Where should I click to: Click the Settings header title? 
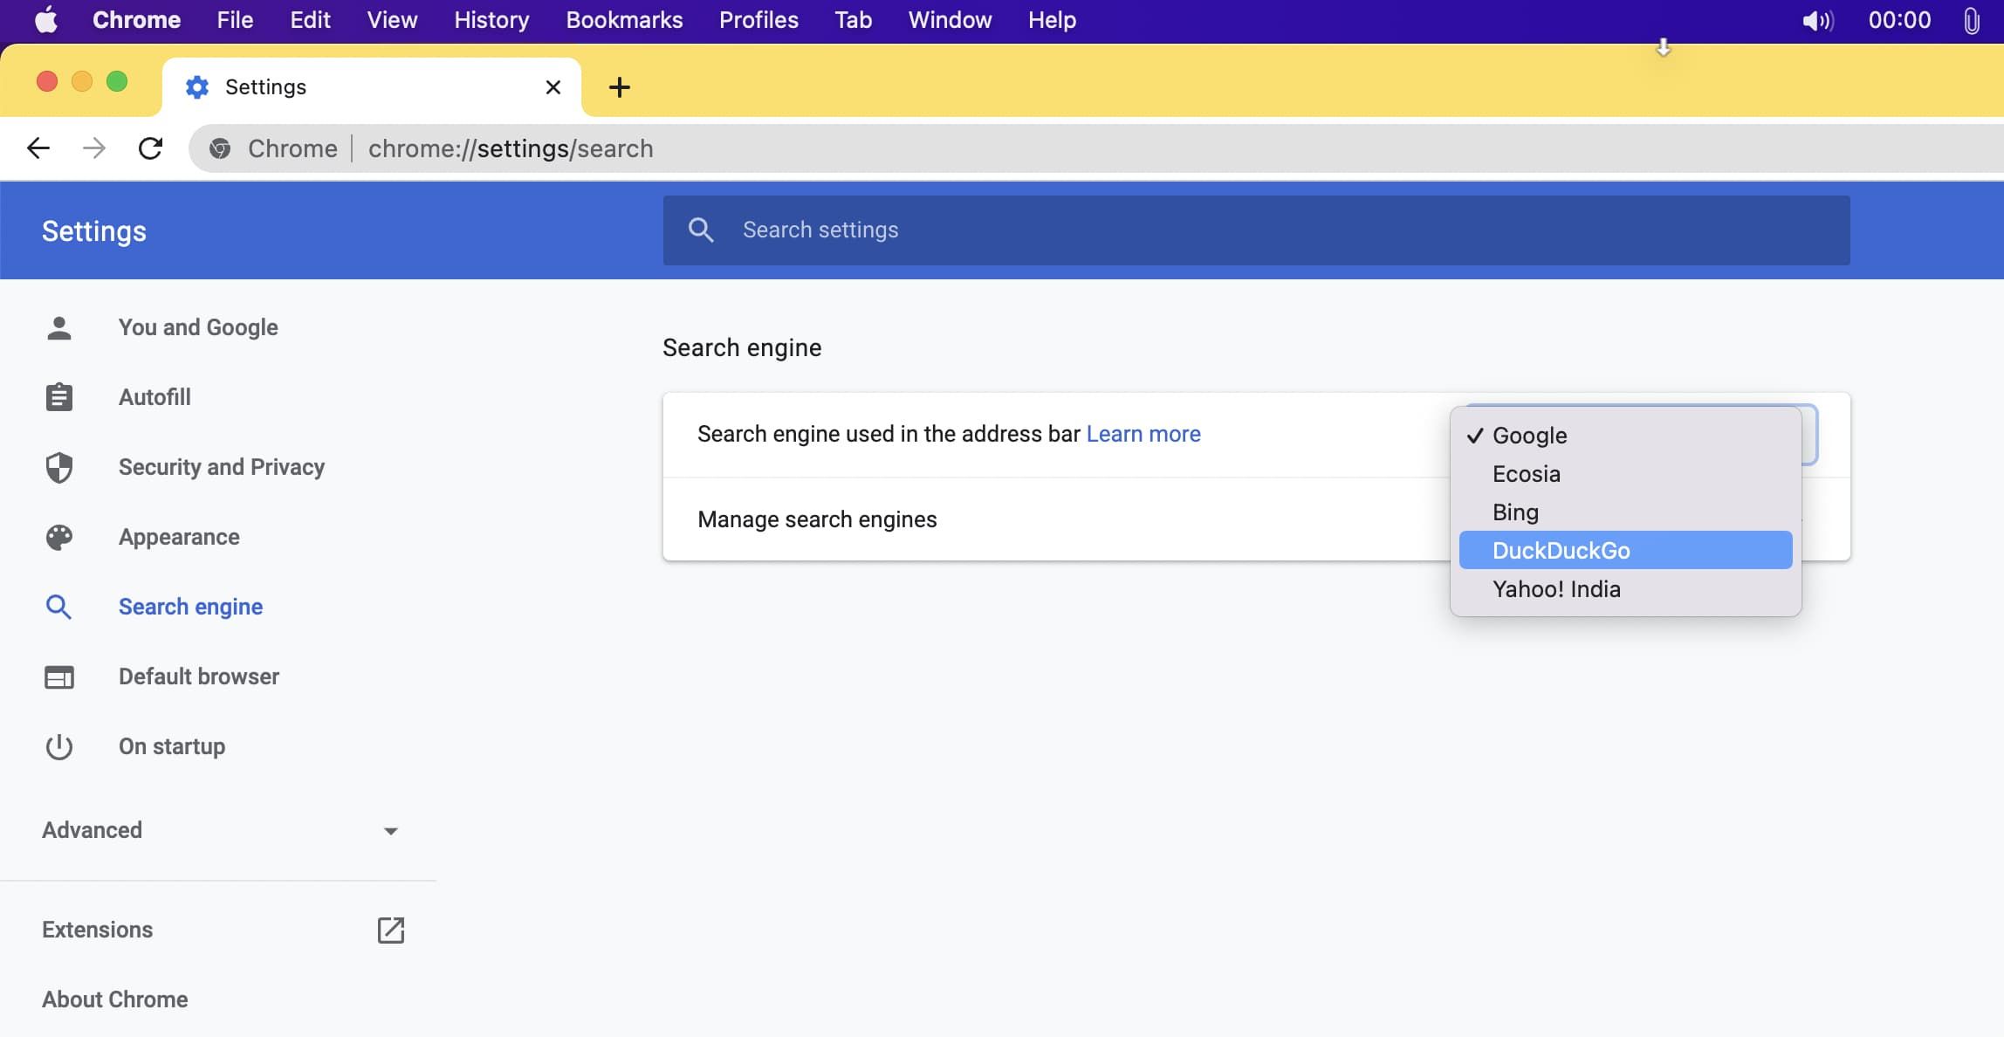click(x=94, y=231)
